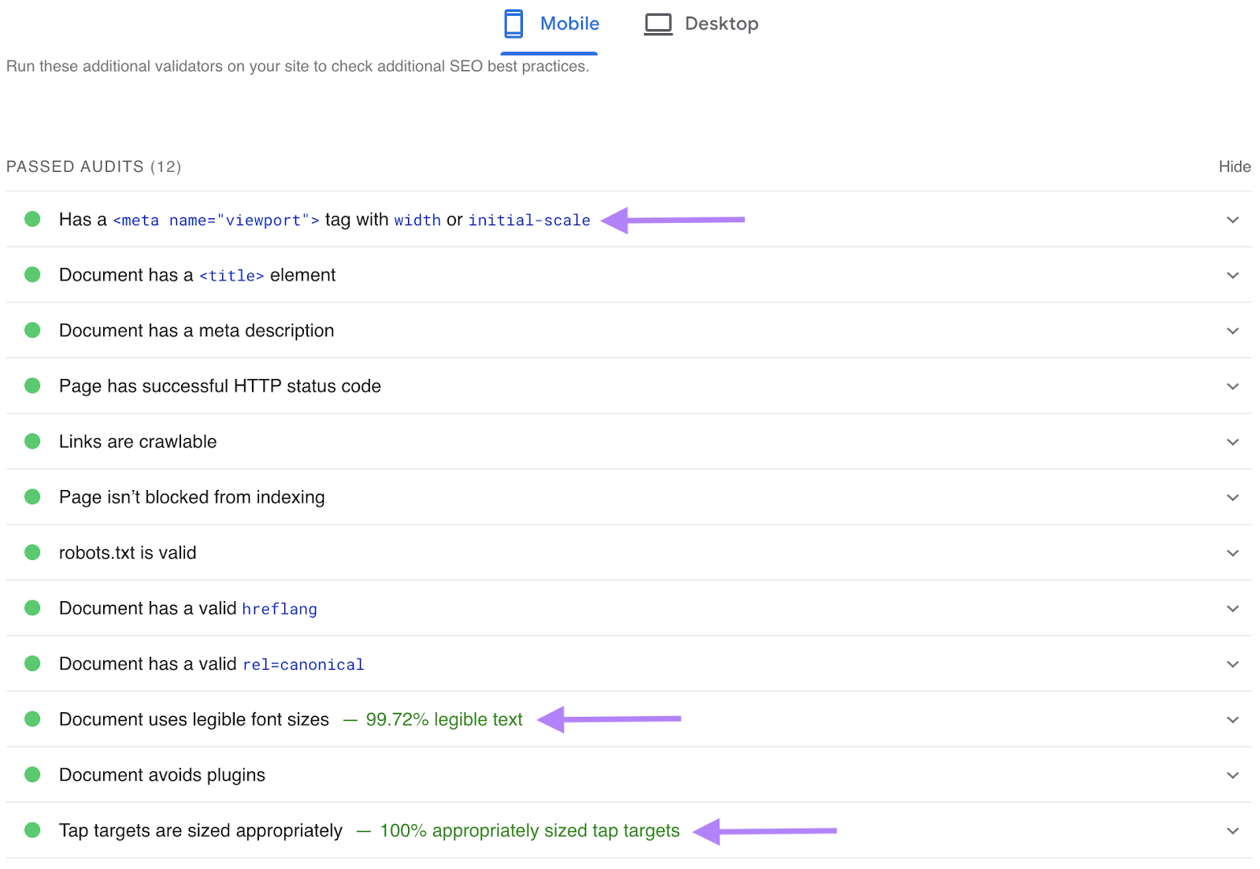Click the green pass icon for Links are crawlable
The height and width of the screenshot is (869, 1260).
coord(32,441)
